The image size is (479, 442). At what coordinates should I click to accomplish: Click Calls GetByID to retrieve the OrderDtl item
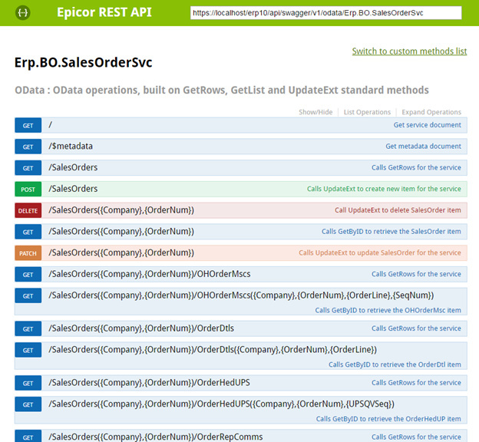(395, 364)
